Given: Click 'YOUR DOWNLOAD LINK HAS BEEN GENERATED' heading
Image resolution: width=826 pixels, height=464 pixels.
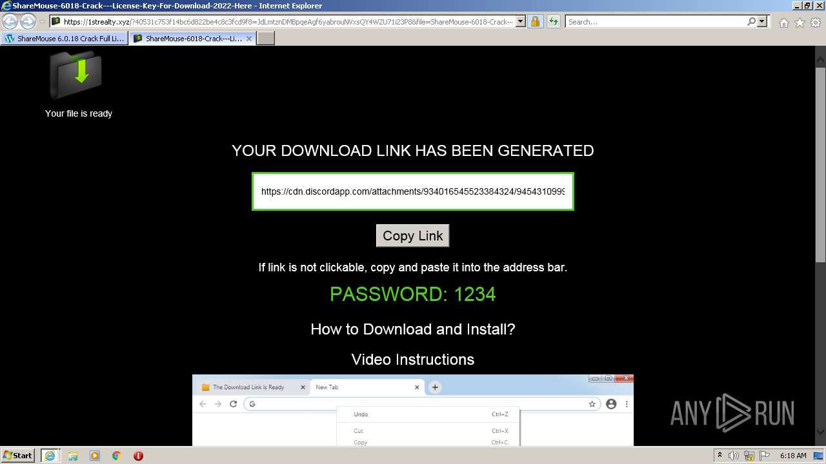Looking at the screenshot, I should [x=413, y=150].
